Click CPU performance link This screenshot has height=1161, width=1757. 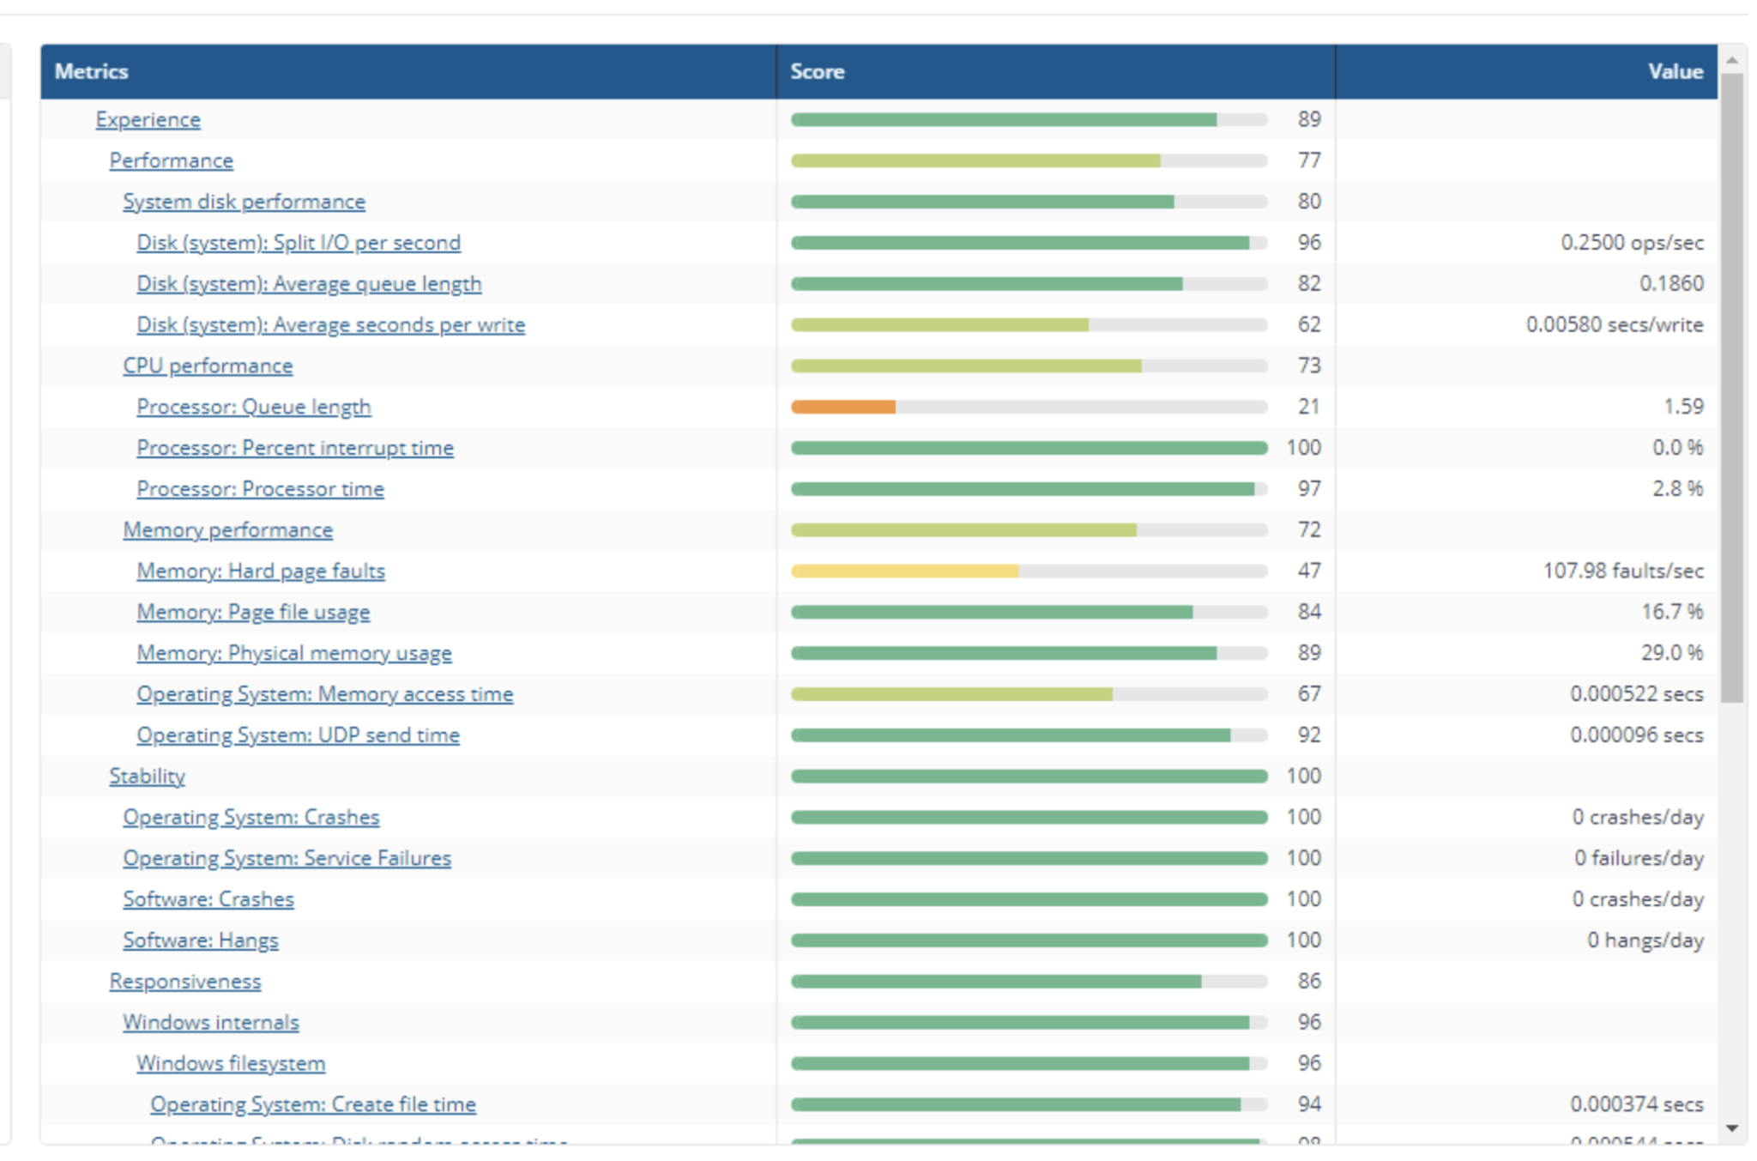coord(208,366)
